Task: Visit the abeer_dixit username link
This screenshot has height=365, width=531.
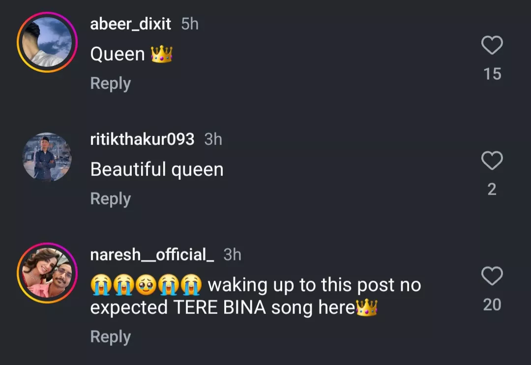Action: 130,24
